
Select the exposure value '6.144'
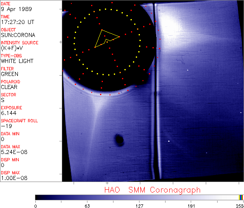click(9, 113)
